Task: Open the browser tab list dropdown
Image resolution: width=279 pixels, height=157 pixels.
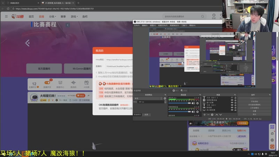Action: [x=3, y=3]
